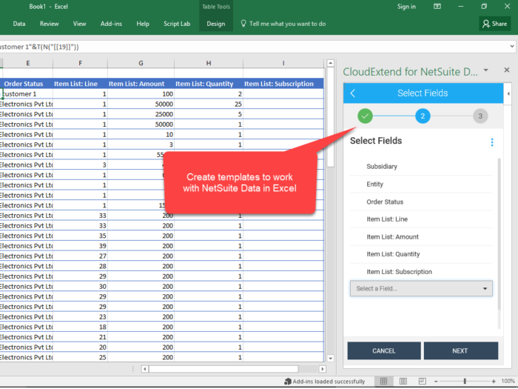Switch to Page Break Preview in status bar
The height and width of the screenshot is (389, 518).
(x=423, y=382)
